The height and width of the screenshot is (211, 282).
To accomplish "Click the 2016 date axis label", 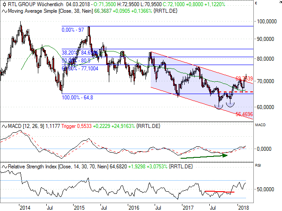I will 134,208.
